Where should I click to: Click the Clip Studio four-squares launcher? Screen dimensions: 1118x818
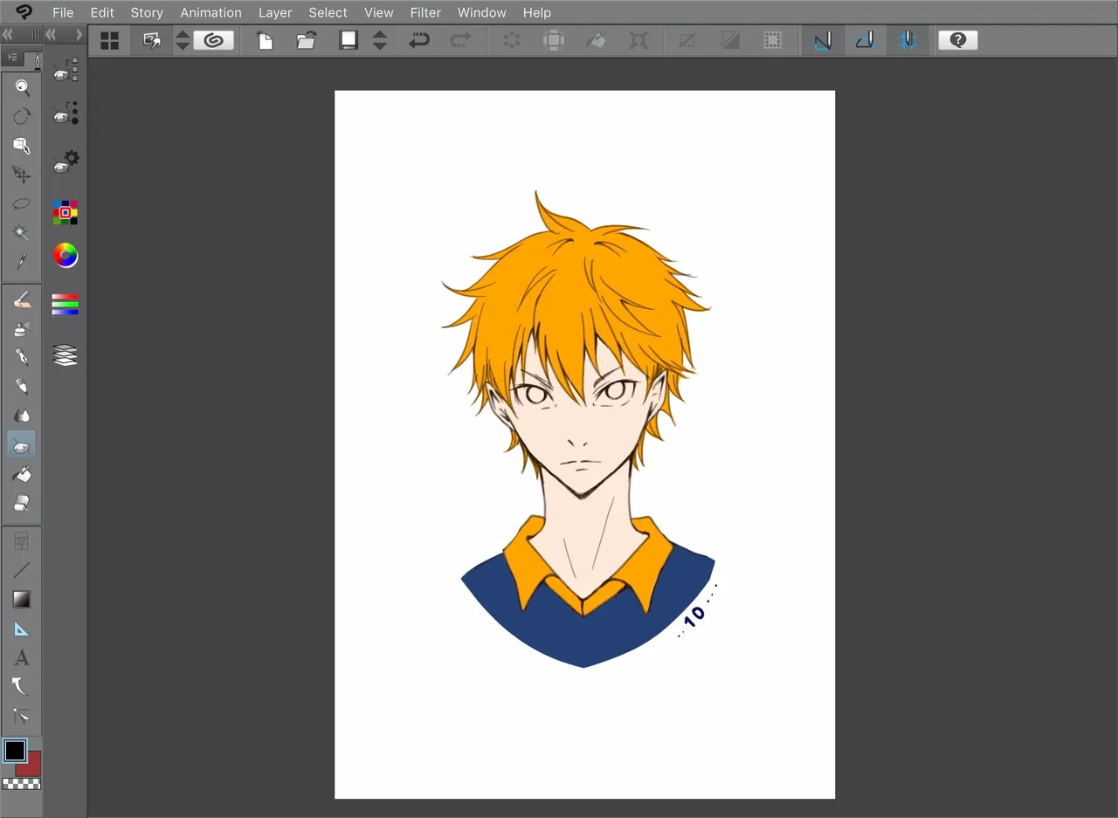pyautogui.click(x=109, y=40)
